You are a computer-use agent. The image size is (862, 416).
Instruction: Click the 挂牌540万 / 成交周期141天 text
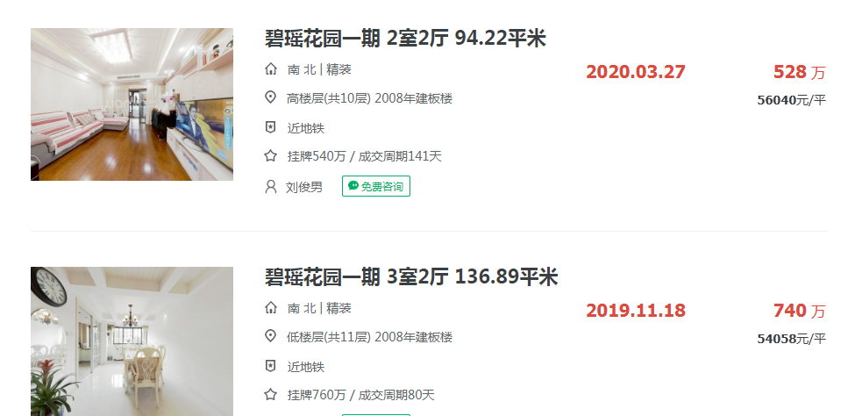365,157
